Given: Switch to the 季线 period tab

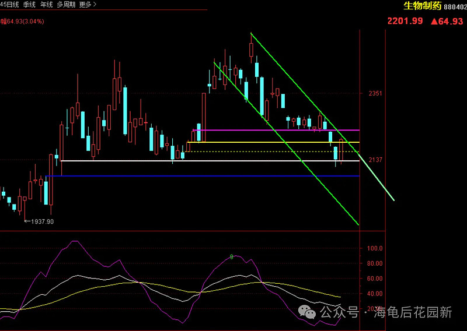Looking at the screenshot, I should (x=29, y=5).
